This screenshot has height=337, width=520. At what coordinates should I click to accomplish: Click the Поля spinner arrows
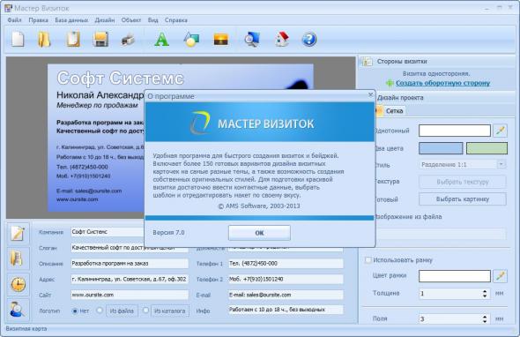coord(485,319)
